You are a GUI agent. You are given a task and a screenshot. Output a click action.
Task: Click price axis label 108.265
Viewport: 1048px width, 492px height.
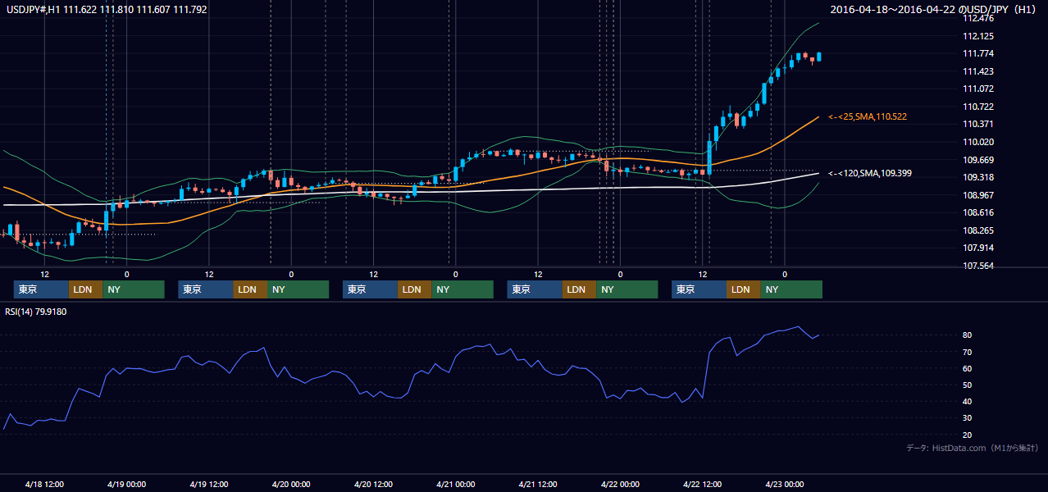[x=978, y=230]
